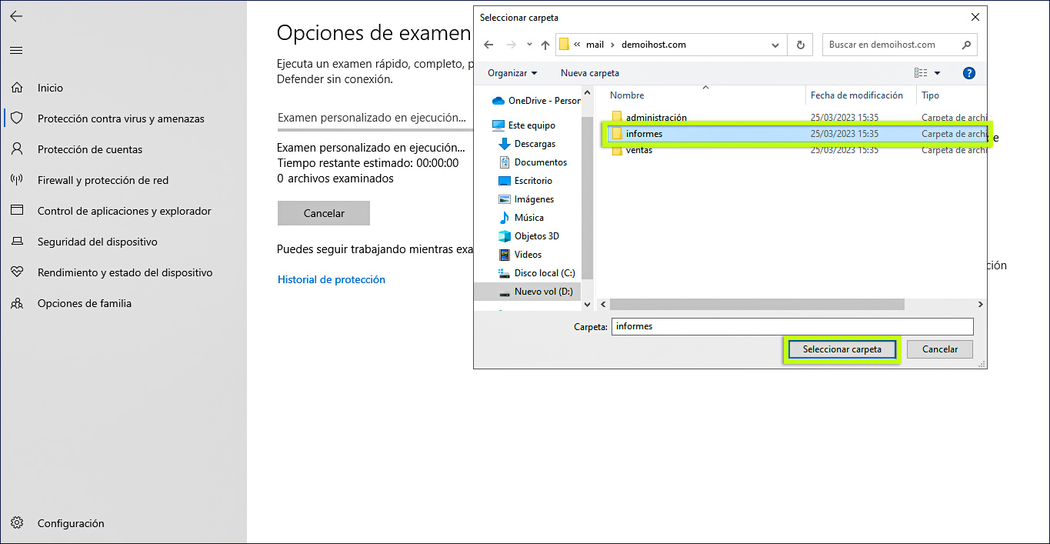Viewport: 1050px width, 544px height.
Task: Click the Inicio home icon
Action: 17,88
